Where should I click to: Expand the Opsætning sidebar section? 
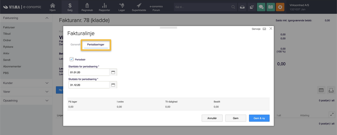pos(26,101)
